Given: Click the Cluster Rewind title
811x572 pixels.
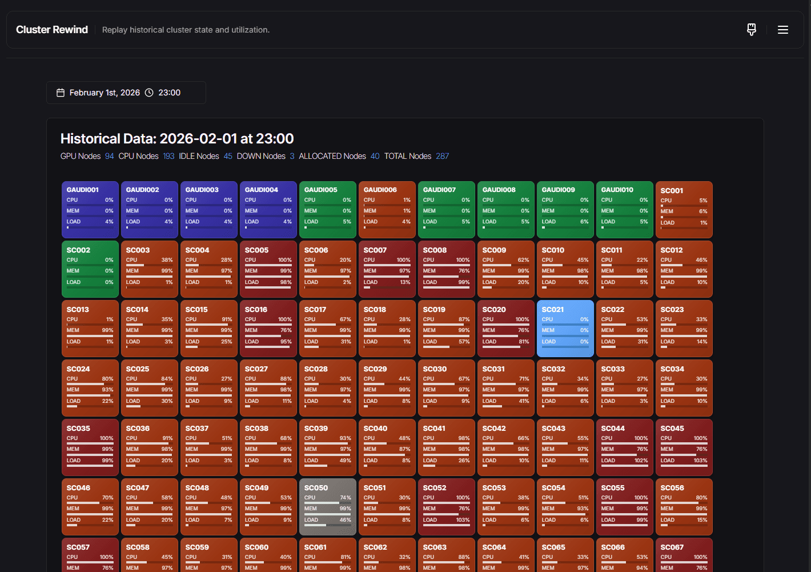Looking at the screenshot, I should [52, 30].
